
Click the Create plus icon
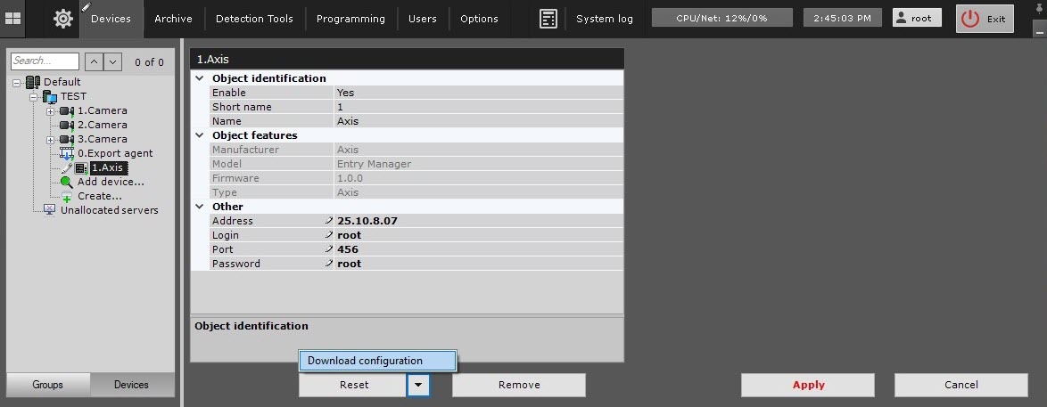[x=67, y=196]
